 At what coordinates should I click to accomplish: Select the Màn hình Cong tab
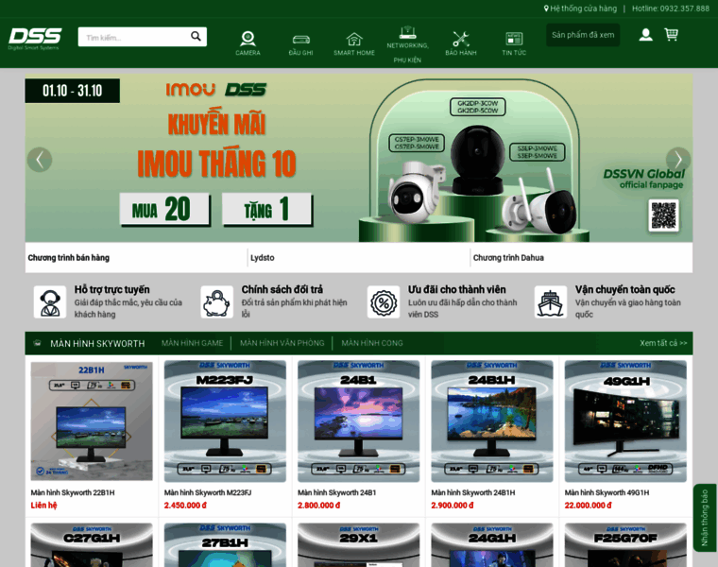372,343
